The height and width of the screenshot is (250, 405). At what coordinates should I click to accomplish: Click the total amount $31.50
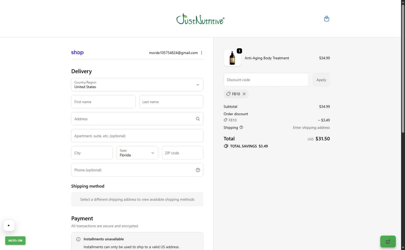click(323, 139)
